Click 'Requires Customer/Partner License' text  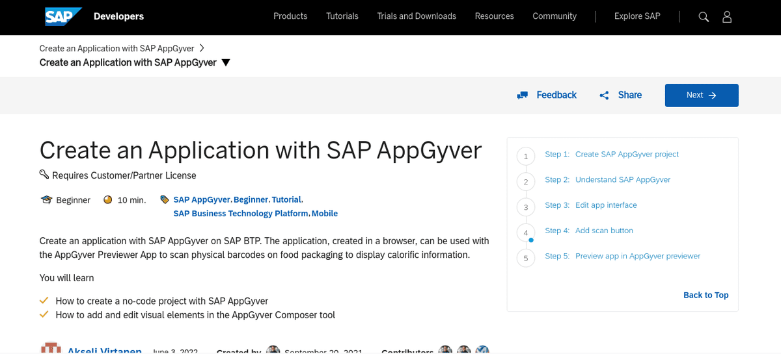click(x=124, y=175)
